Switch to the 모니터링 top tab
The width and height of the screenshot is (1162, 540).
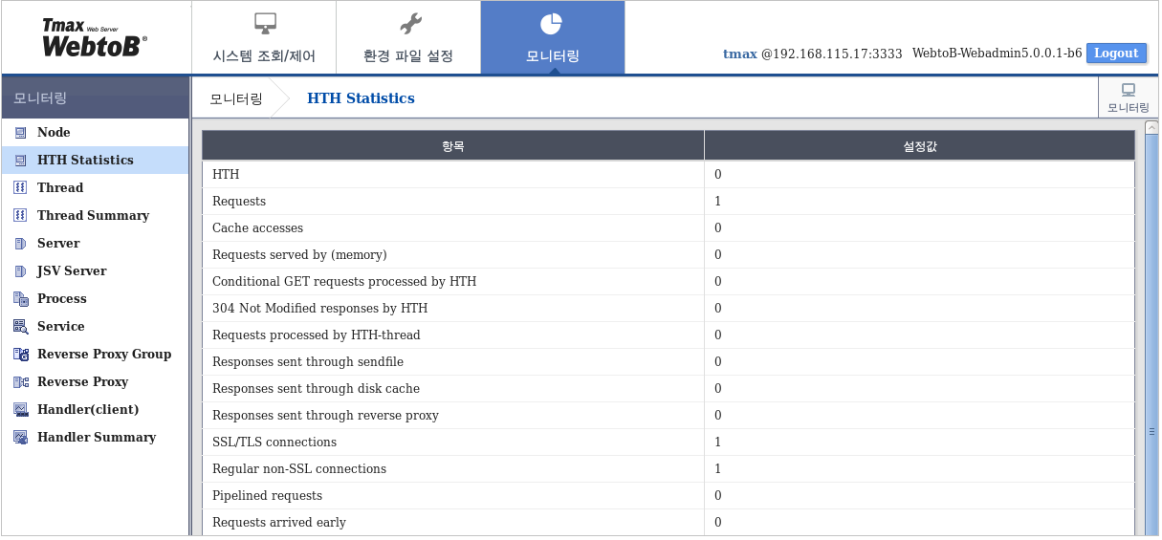[x=553, y=37]
